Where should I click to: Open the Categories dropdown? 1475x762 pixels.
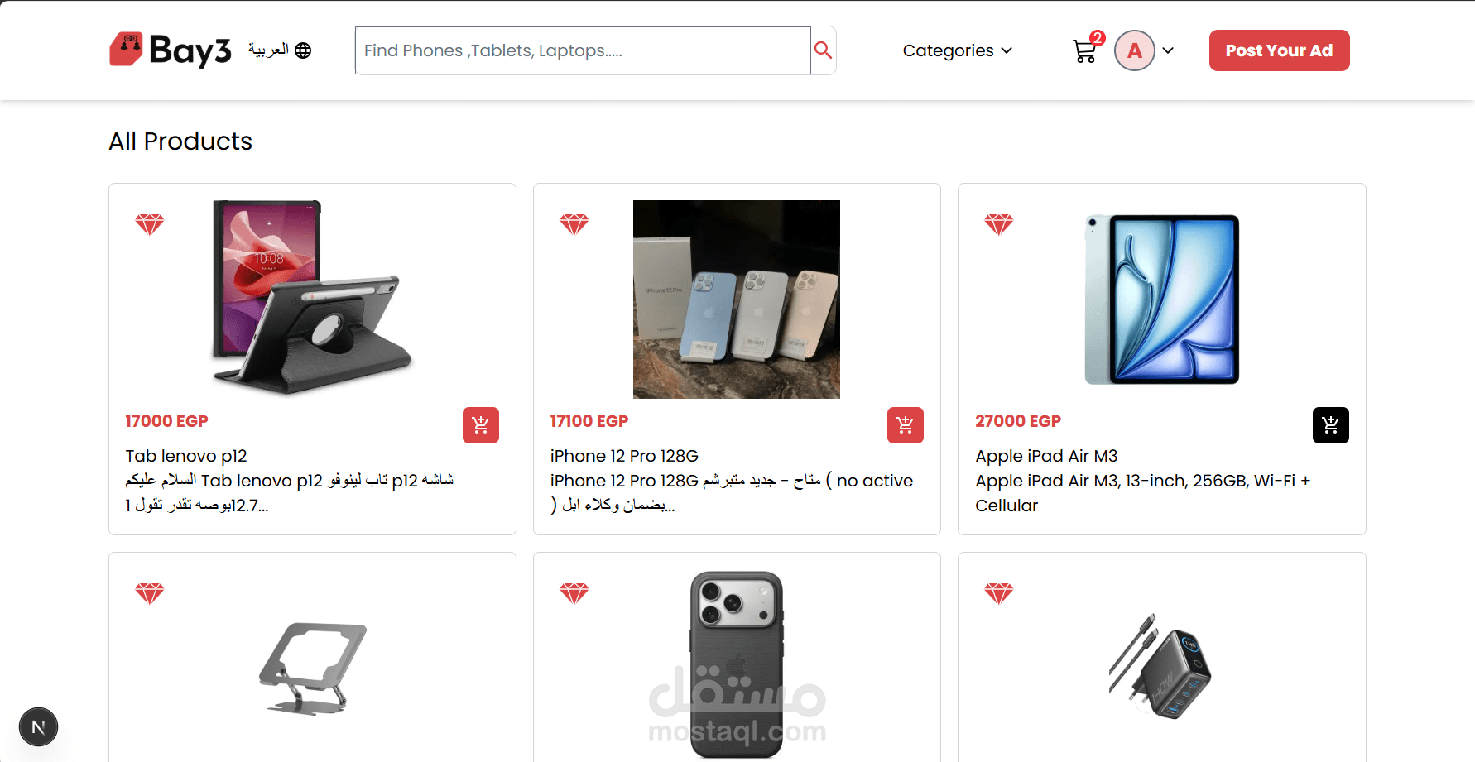(957, 50)
